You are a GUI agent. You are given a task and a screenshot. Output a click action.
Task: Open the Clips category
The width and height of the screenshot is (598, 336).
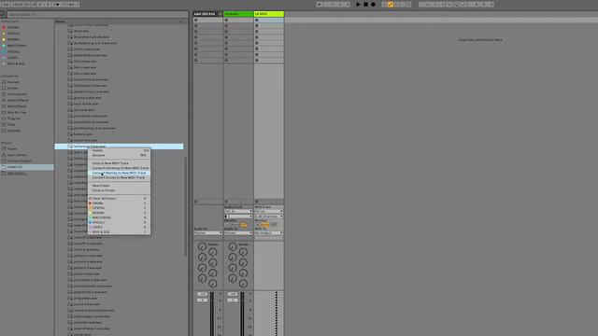[x=11, y=124]
